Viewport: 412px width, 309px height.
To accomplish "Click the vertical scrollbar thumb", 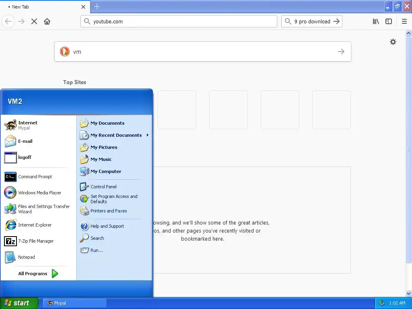I will [408, 149].
